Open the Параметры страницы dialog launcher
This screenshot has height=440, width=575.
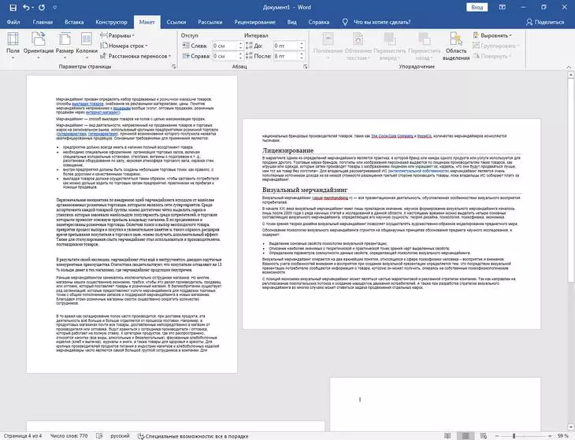[x=174, y=67]
